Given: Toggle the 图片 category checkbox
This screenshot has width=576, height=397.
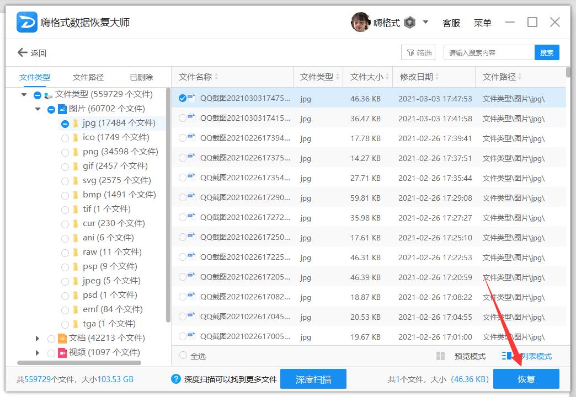Looking at the screenshot, I should point(51,109).
